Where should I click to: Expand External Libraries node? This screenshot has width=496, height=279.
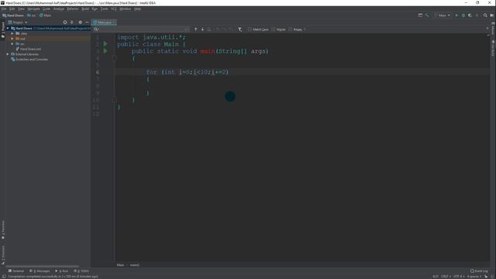[x=8, y=54]
